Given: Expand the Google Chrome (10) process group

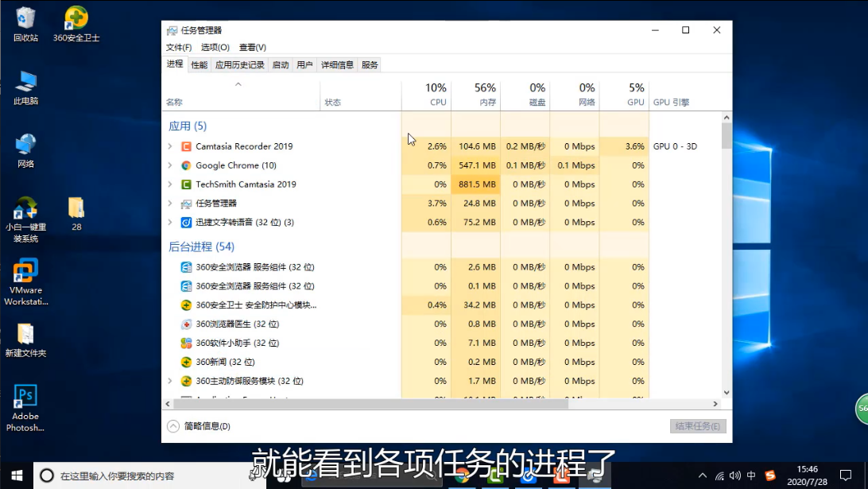Looking at the screenshot, I should pyautogui.click(x=170, y=165).
